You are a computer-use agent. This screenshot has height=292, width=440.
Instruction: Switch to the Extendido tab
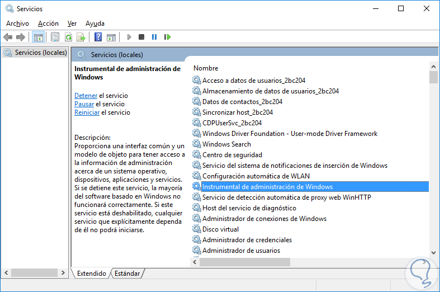[x=92, y=274]
